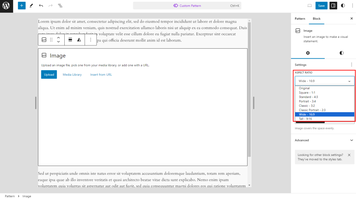Screen dimensions: 356x199
Task: Click the Align icon in block toolbar
Action: [70, 40]
